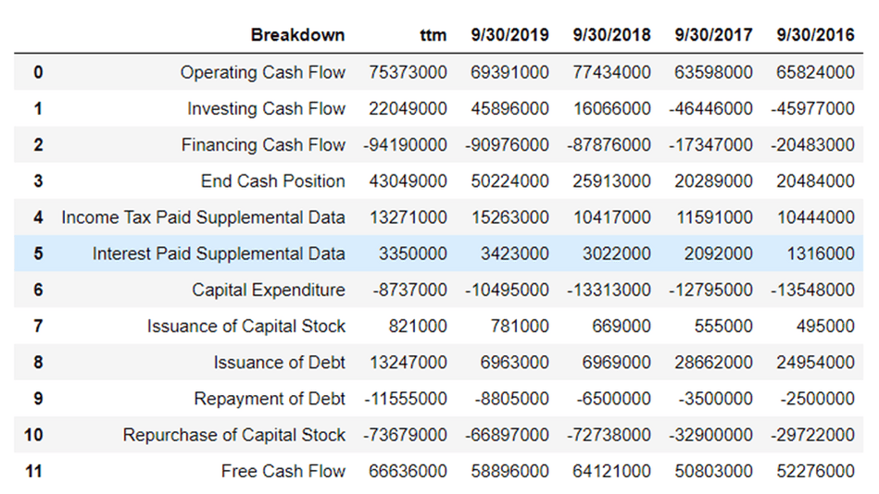This screenshot has height=494, width=879.
Task: Click the Breakdown column header
Action: click(297, 35)
